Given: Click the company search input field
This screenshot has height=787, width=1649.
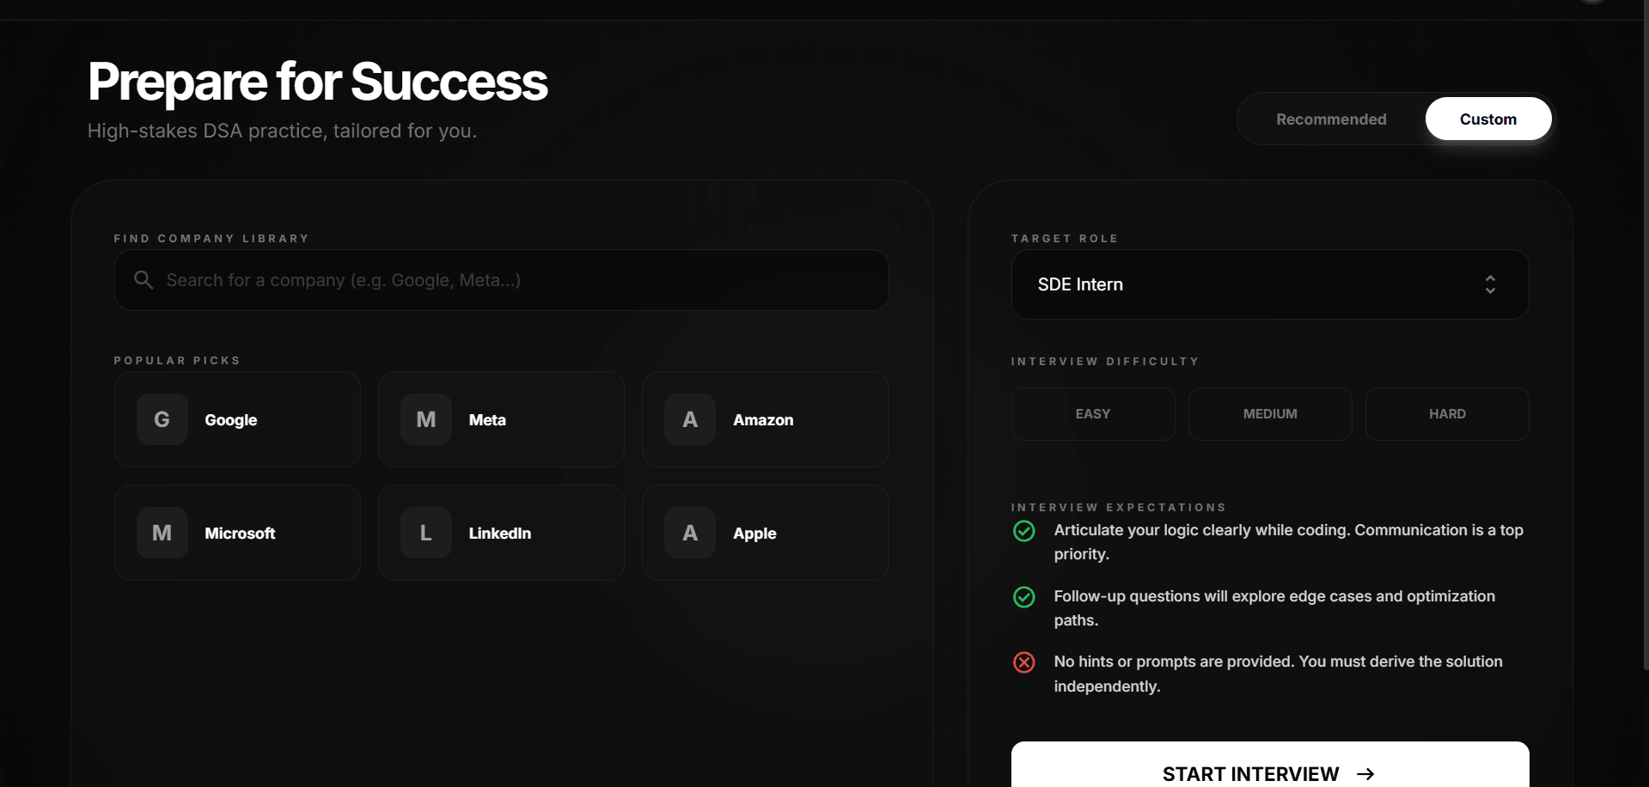Looking at the screenshot, I should click(x=501, y=279).
